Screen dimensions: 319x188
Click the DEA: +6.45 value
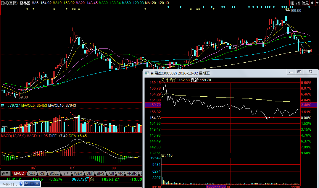pyautogui.click(x=78, y=136)
